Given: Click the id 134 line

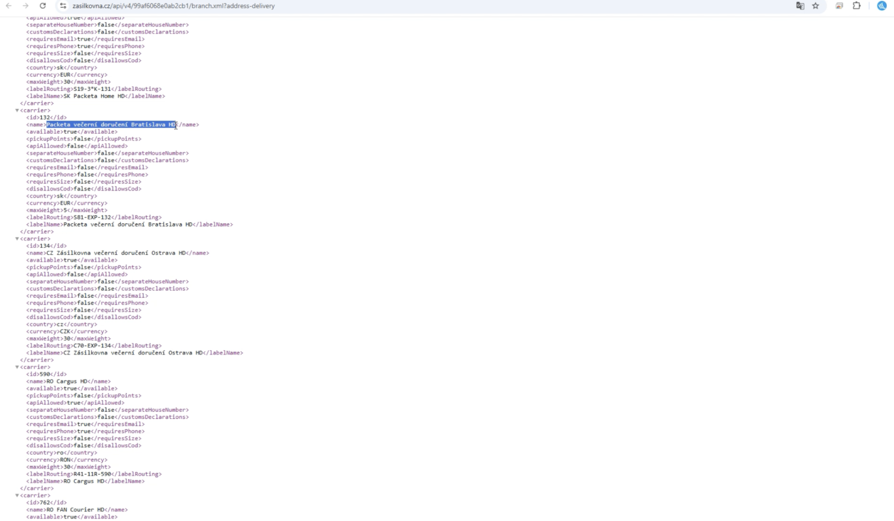Looking at the screenshot, I should (46, 246).
